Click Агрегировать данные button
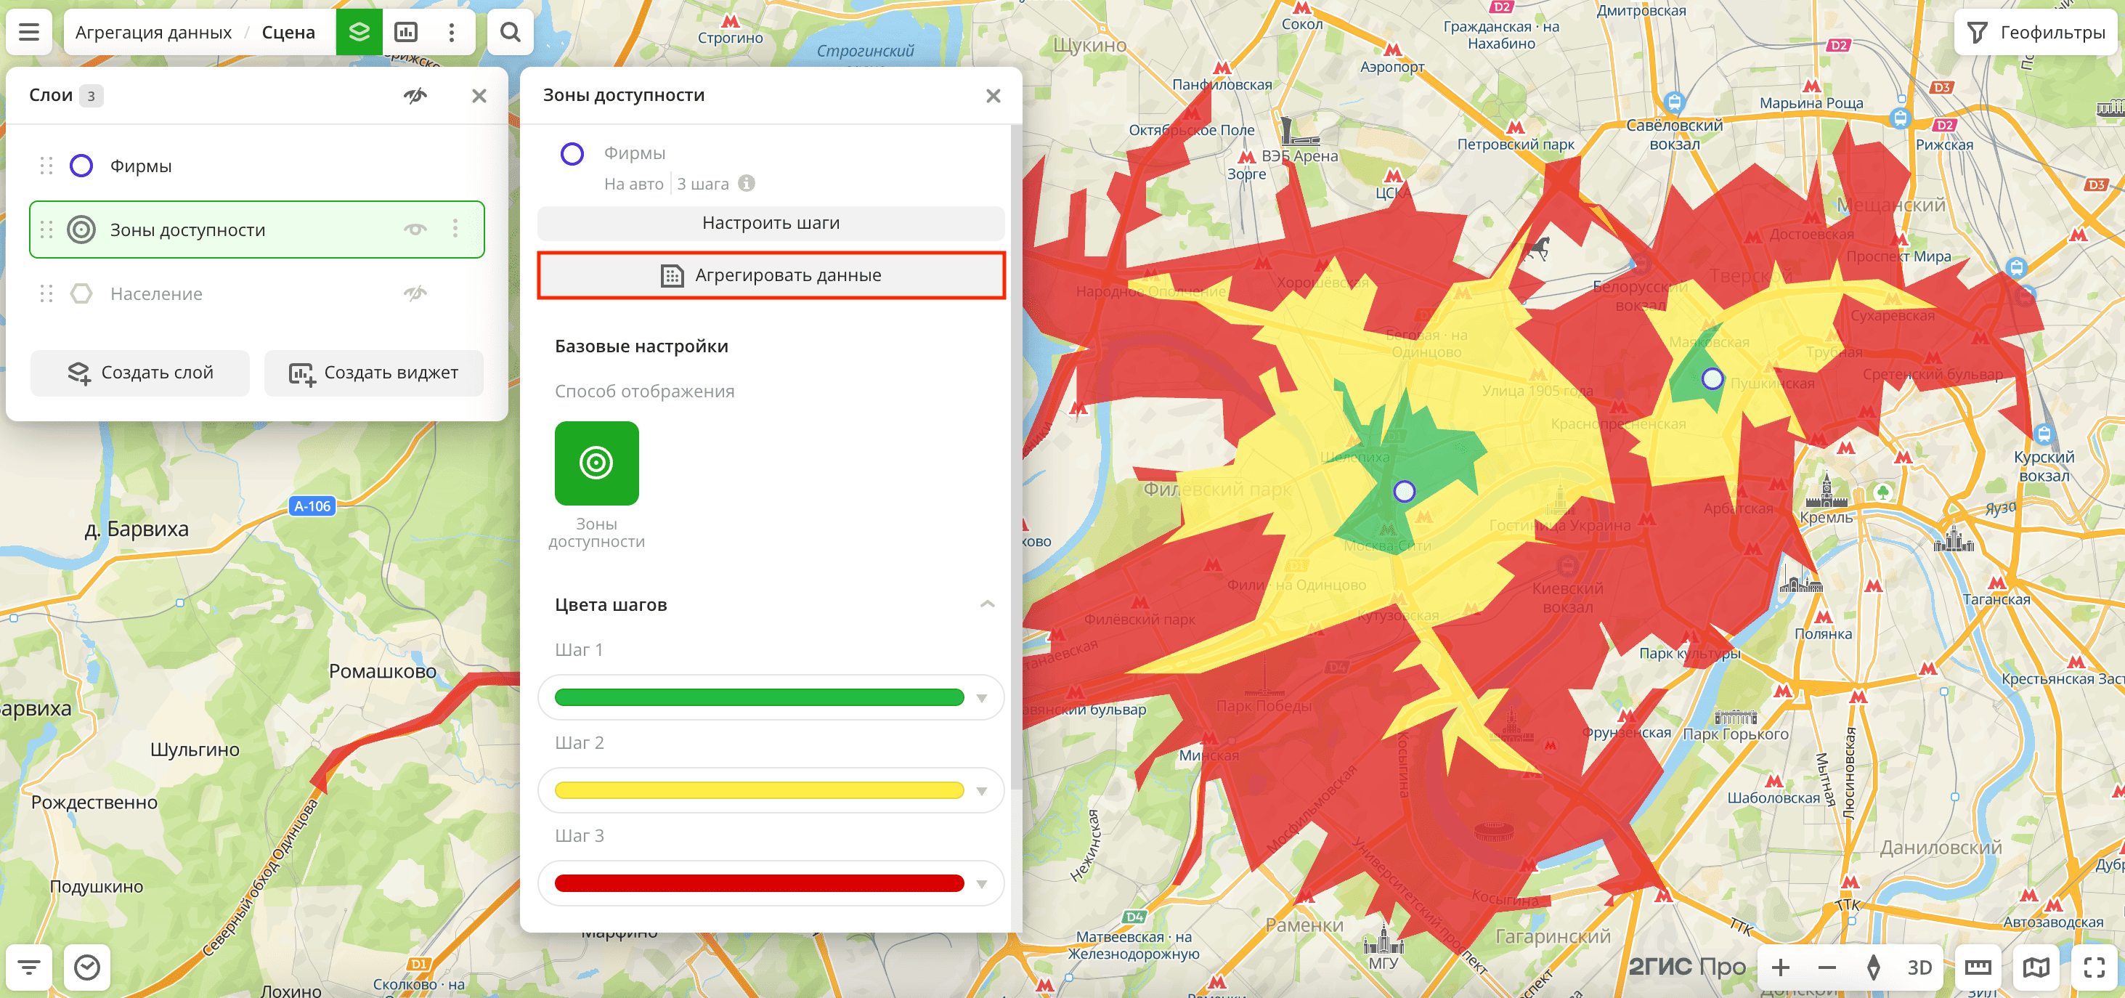2125x998 pixels. (771, 275)
